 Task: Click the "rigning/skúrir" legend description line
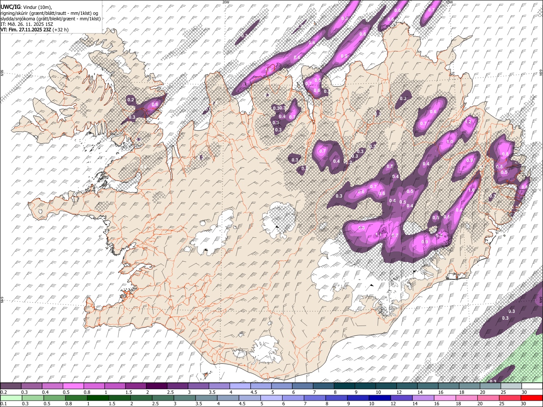[x=49, y=13]
